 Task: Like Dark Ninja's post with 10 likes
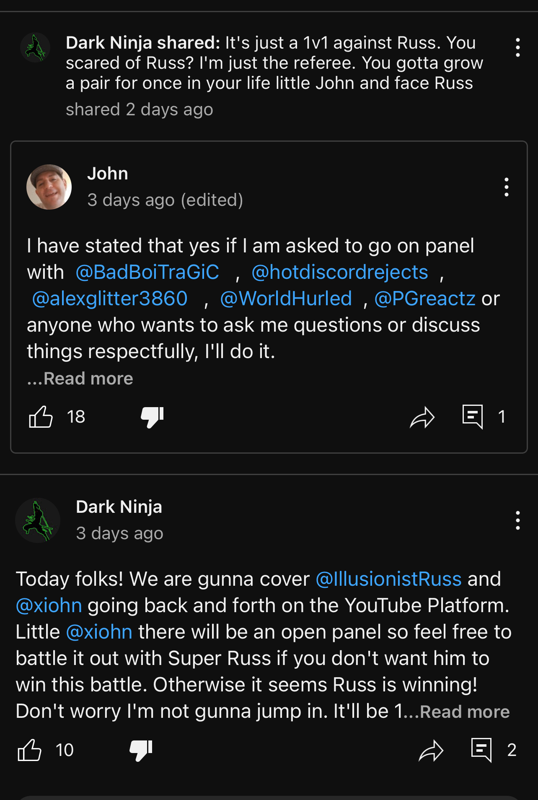(29, 750)
